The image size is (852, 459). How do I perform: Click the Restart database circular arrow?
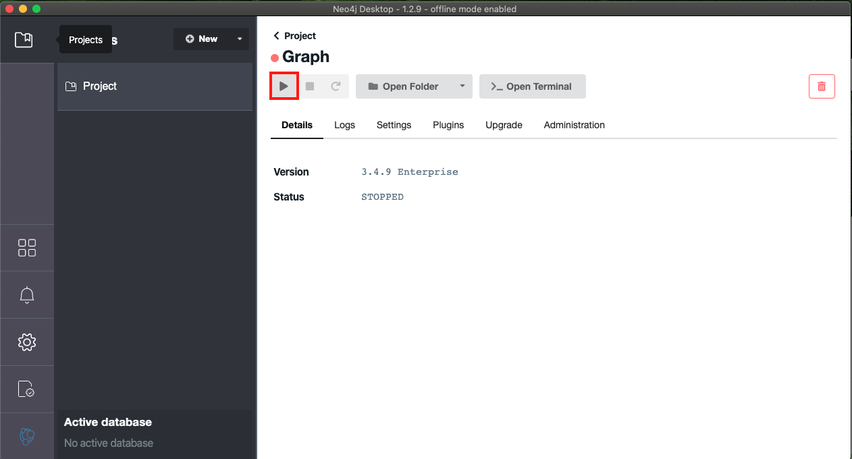[x=336, y=86]
